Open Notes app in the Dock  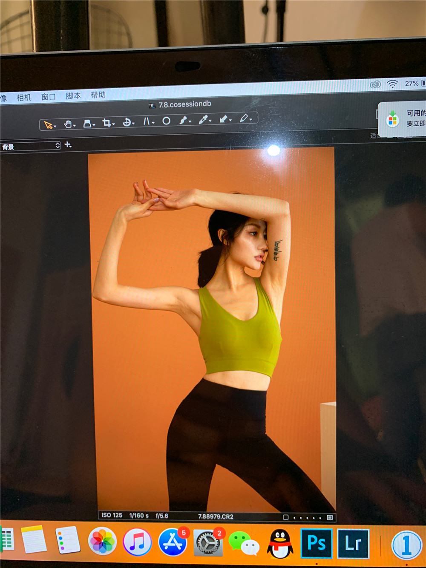click(34, 539)
